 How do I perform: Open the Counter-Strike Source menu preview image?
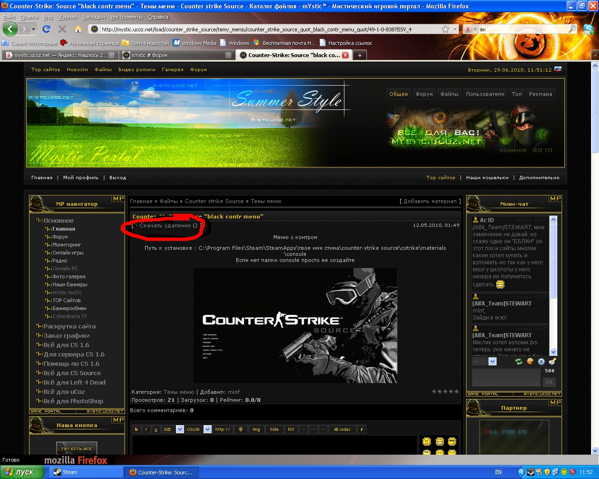(x=295, y=326)
